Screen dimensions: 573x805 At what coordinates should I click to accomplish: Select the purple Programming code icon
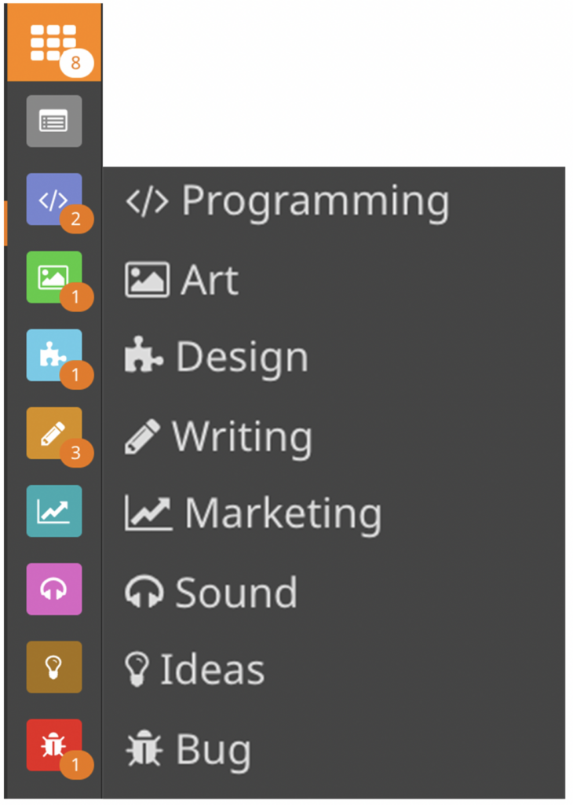point(54,199)
